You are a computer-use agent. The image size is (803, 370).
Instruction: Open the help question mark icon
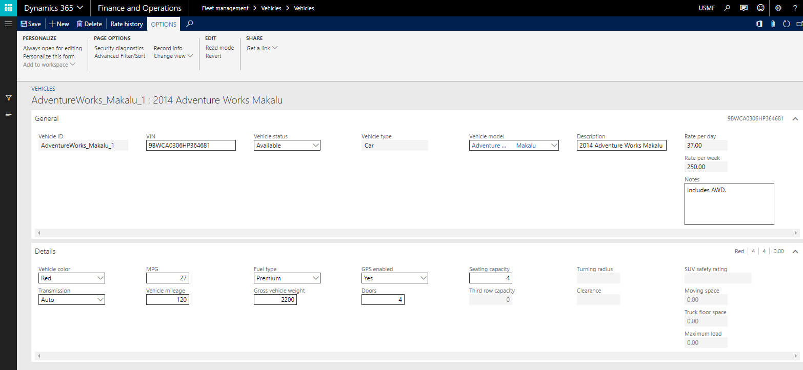coord(795,8)
